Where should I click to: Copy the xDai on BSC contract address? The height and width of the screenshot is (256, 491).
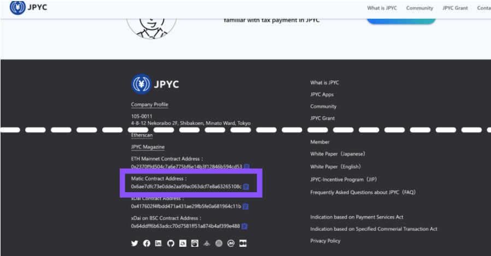tap(244, 226)
